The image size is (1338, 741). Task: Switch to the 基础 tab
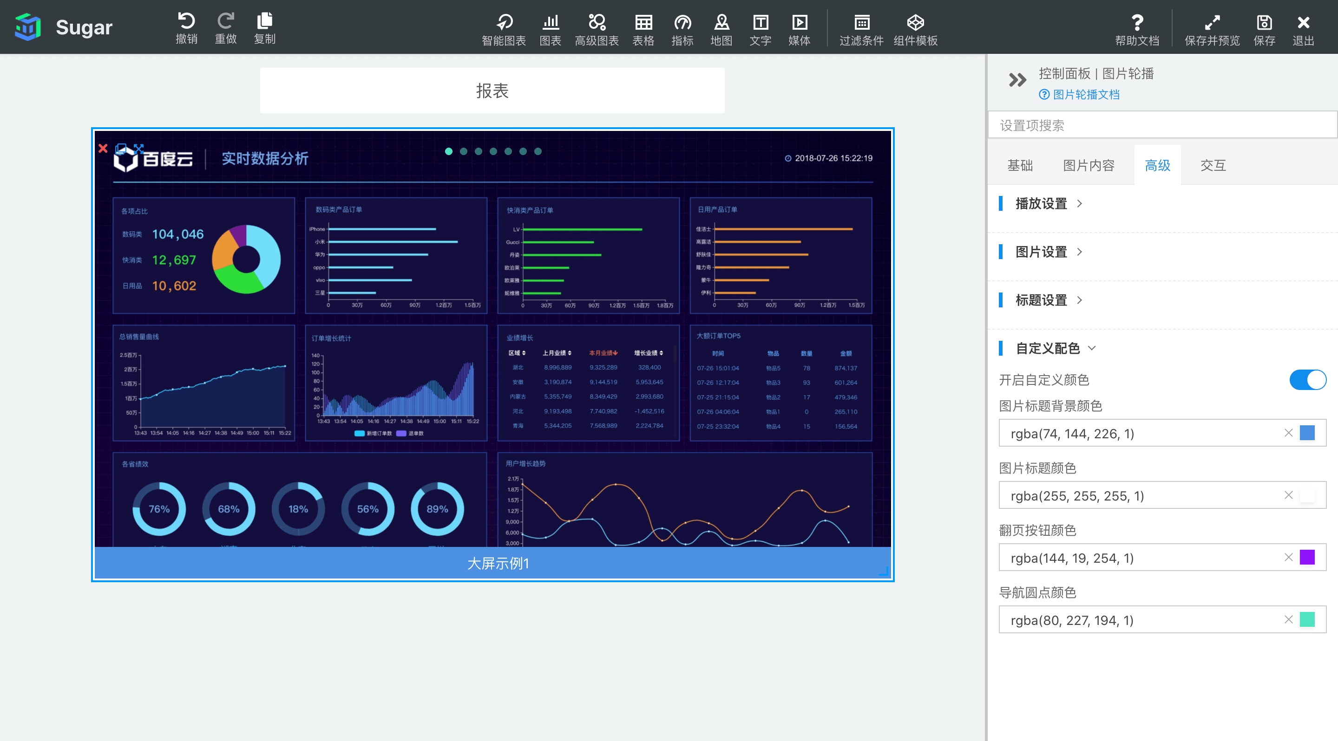[1020, 166]
